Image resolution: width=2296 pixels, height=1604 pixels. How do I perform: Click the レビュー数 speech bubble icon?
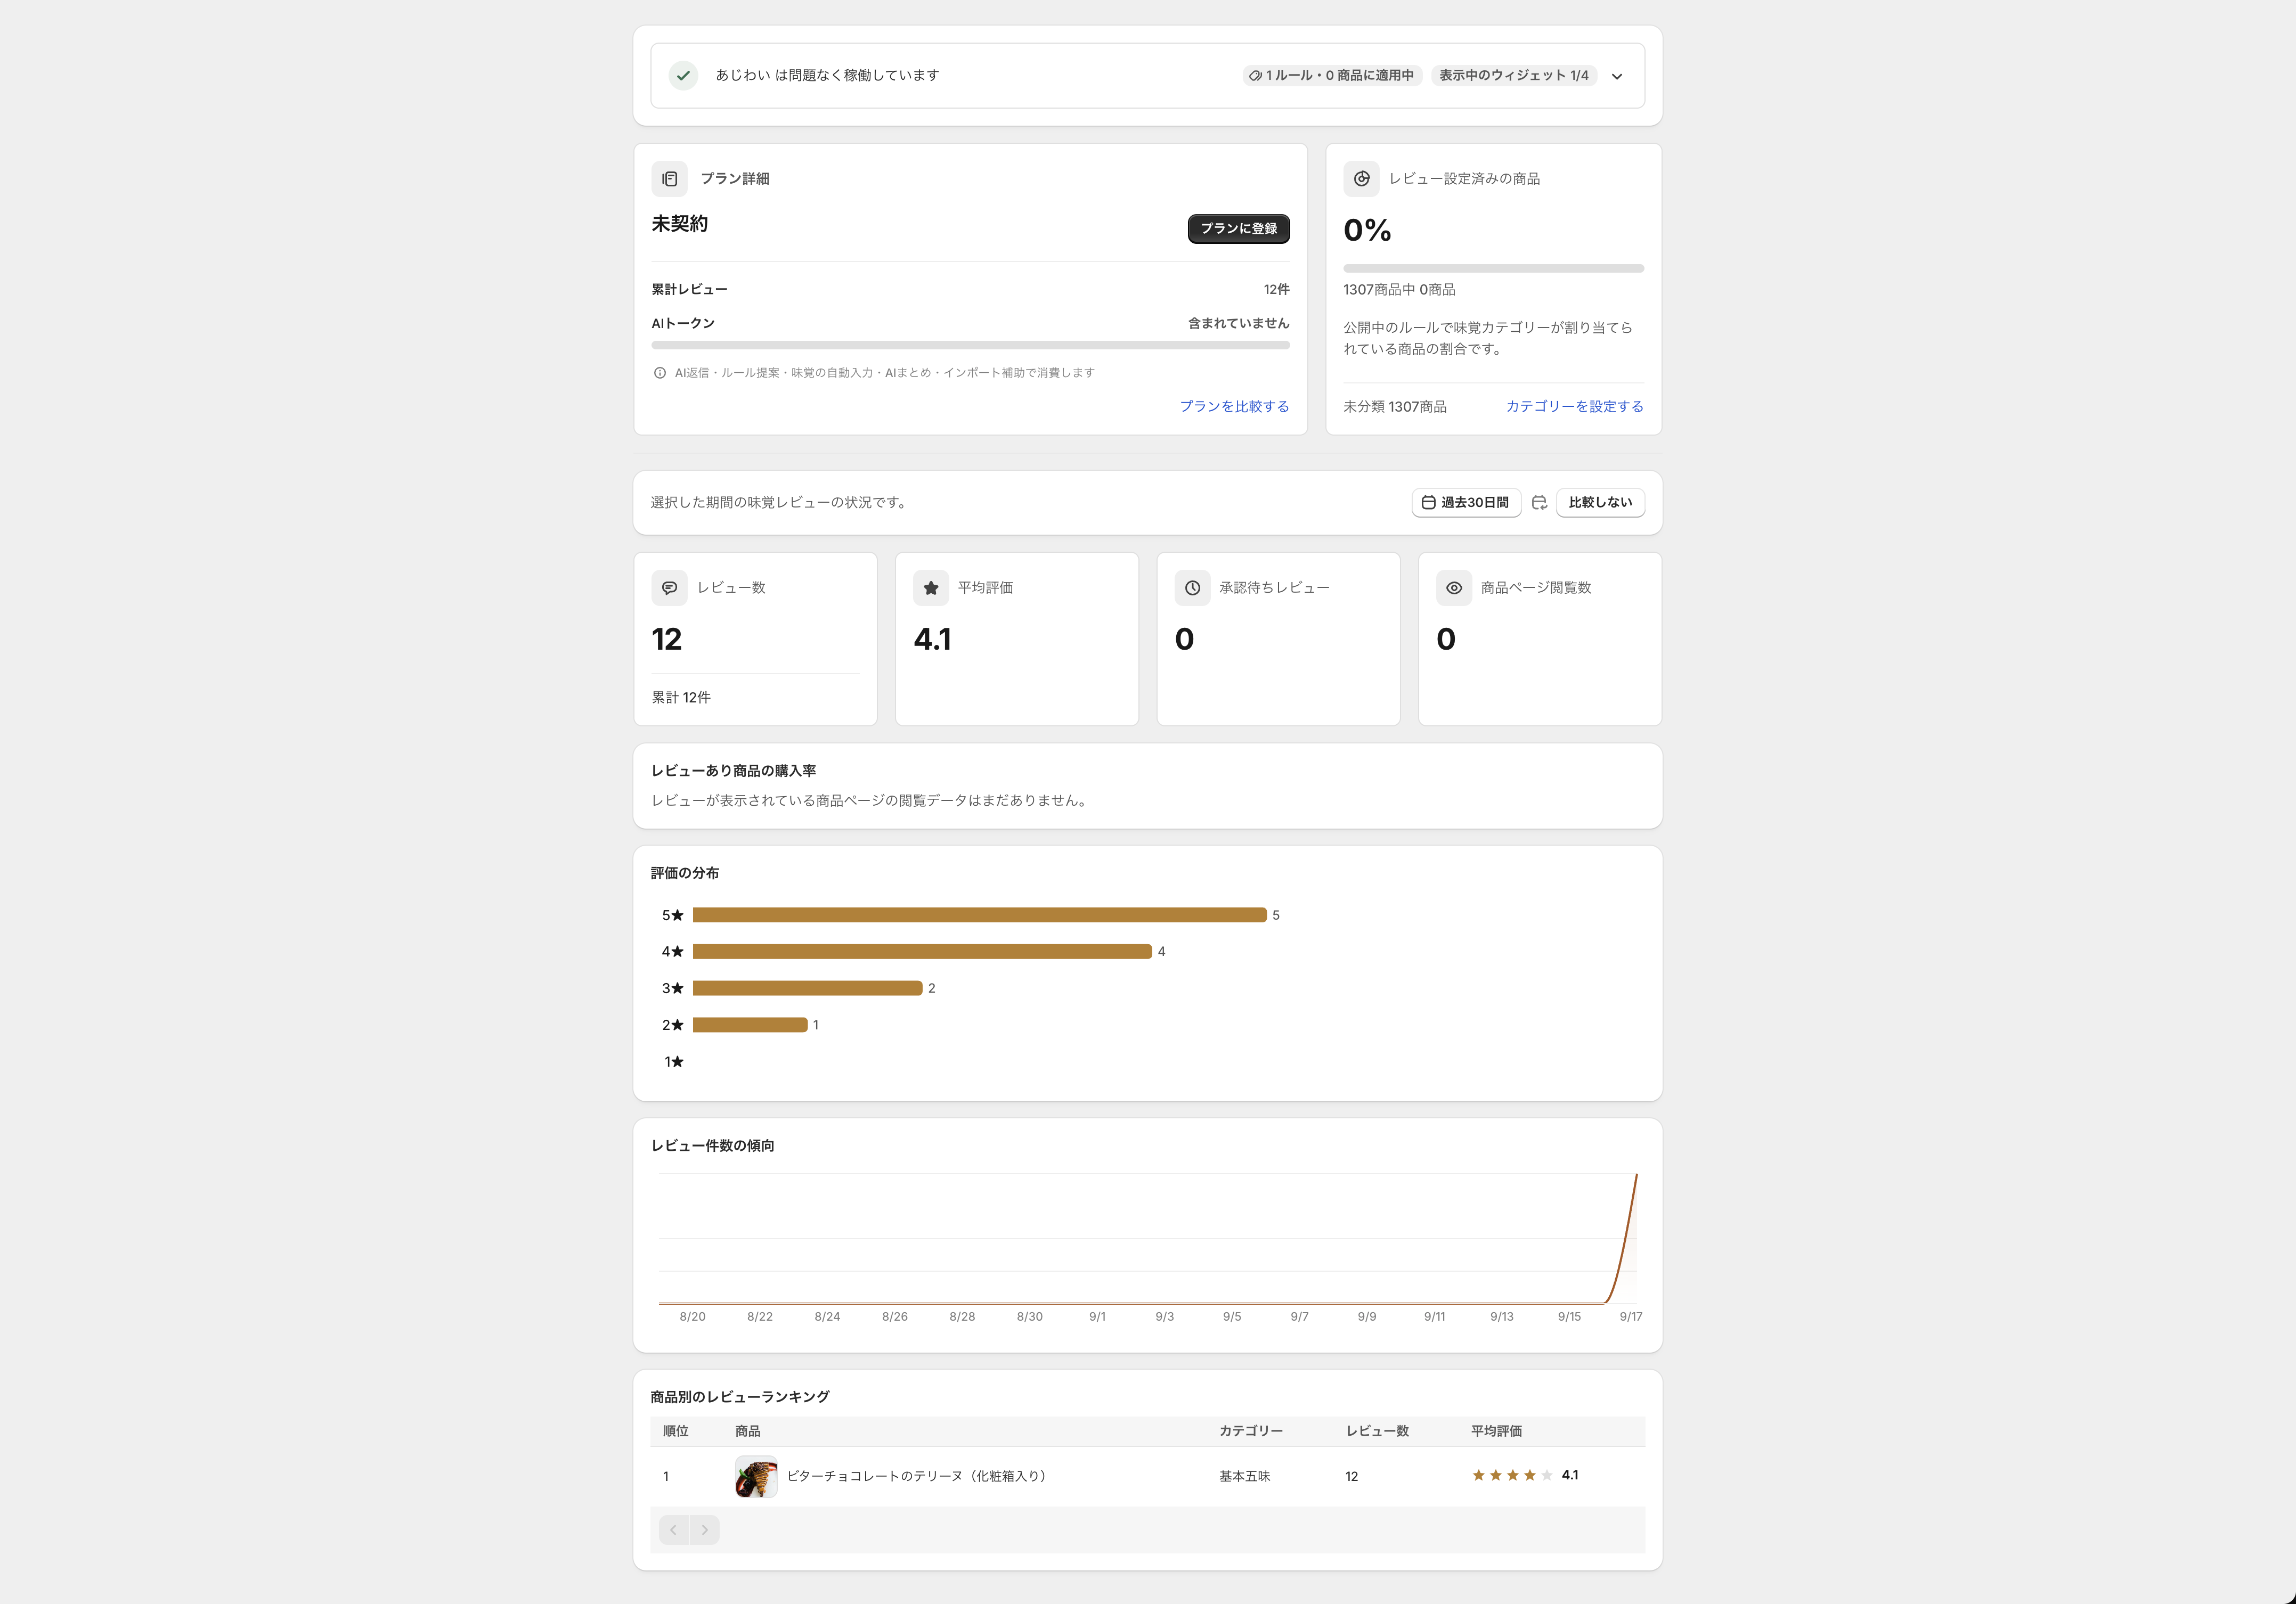pyautogui.click(x=669, y=587)
